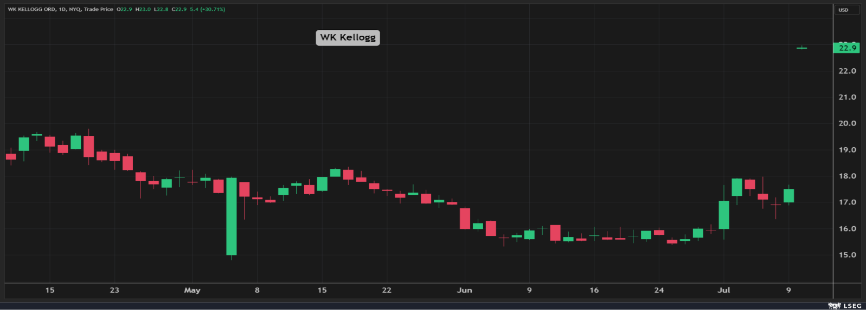Click the 23 date label on axis
Screen dimensions: 866x310
click(114, 291)
